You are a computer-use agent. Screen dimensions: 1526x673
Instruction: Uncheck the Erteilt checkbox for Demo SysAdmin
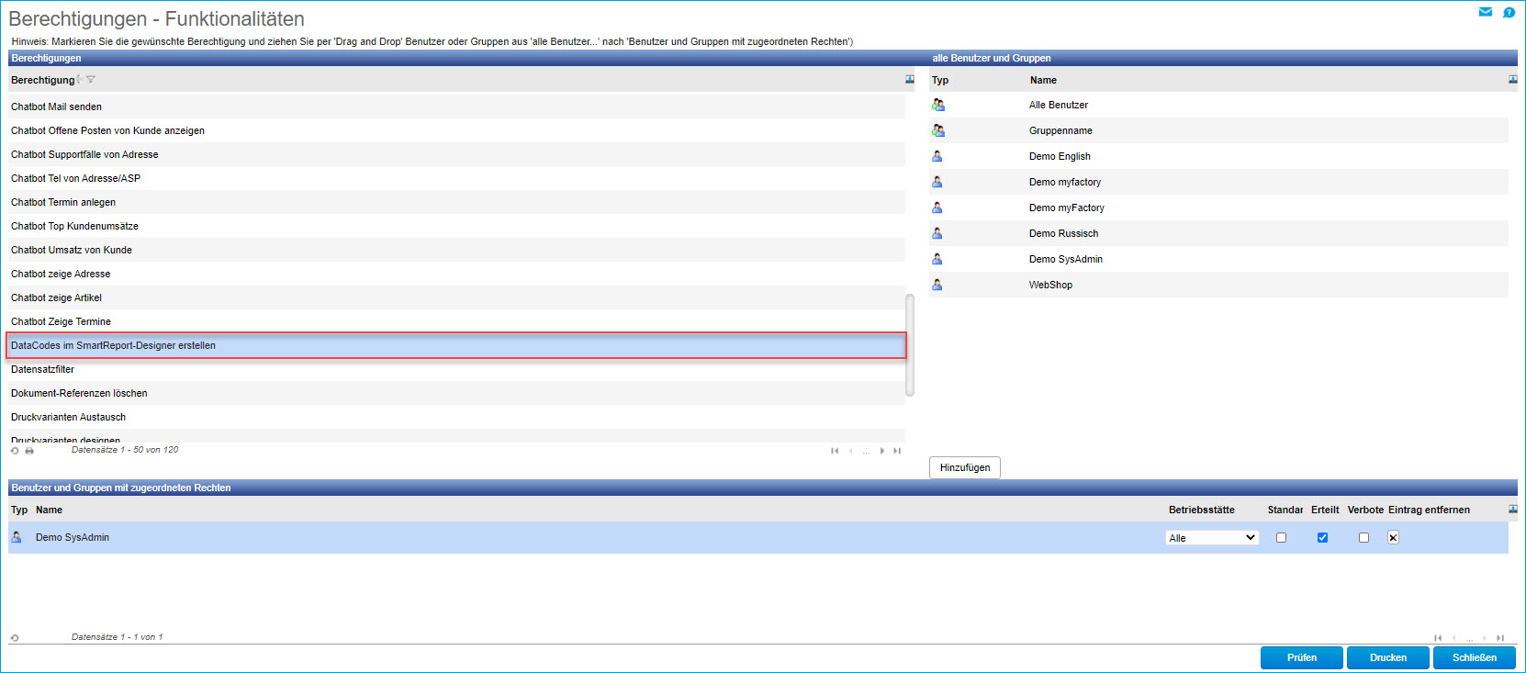click(x=1322, y=538)
